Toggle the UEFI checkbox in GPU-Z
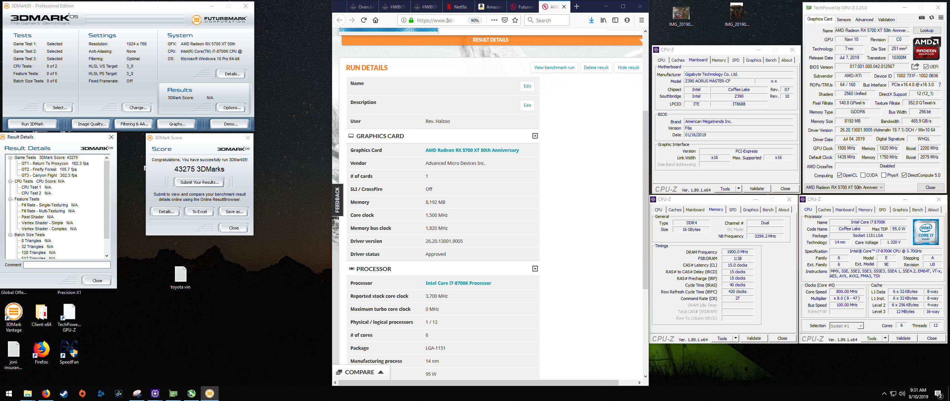The height and width of the screenshot is (401, 950). click(x=926, y=67)
